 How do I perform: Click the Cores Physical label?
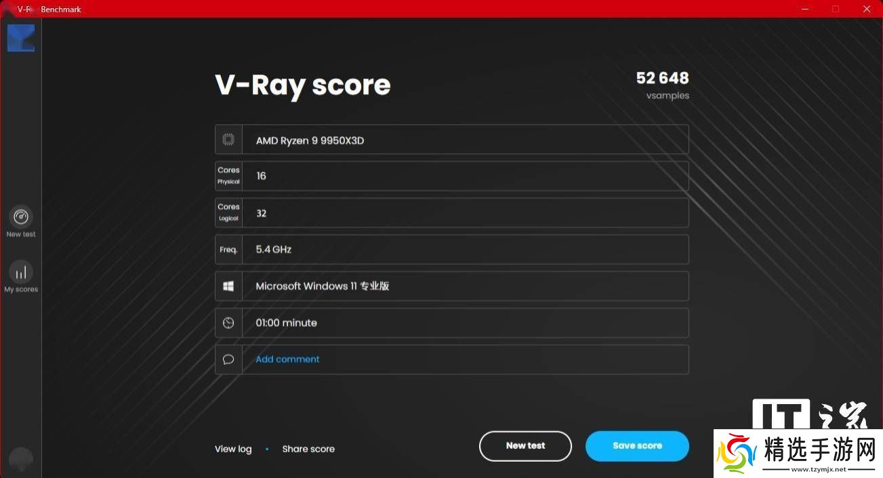pyautogui.click(x=228, y=176)
